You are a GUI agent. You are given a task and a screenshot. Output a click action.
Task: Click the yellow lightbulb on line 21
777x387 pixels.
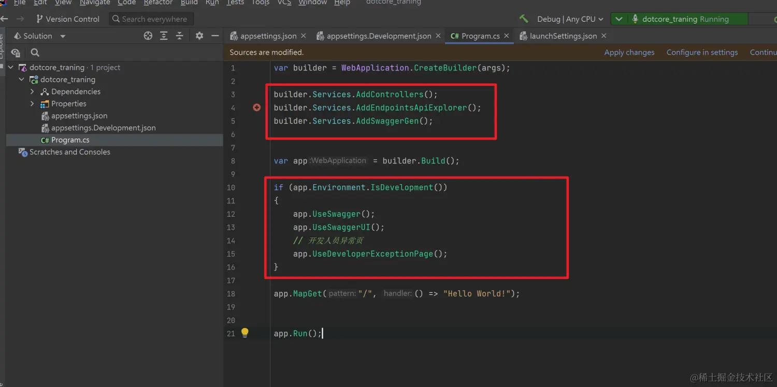coord(245,333)
